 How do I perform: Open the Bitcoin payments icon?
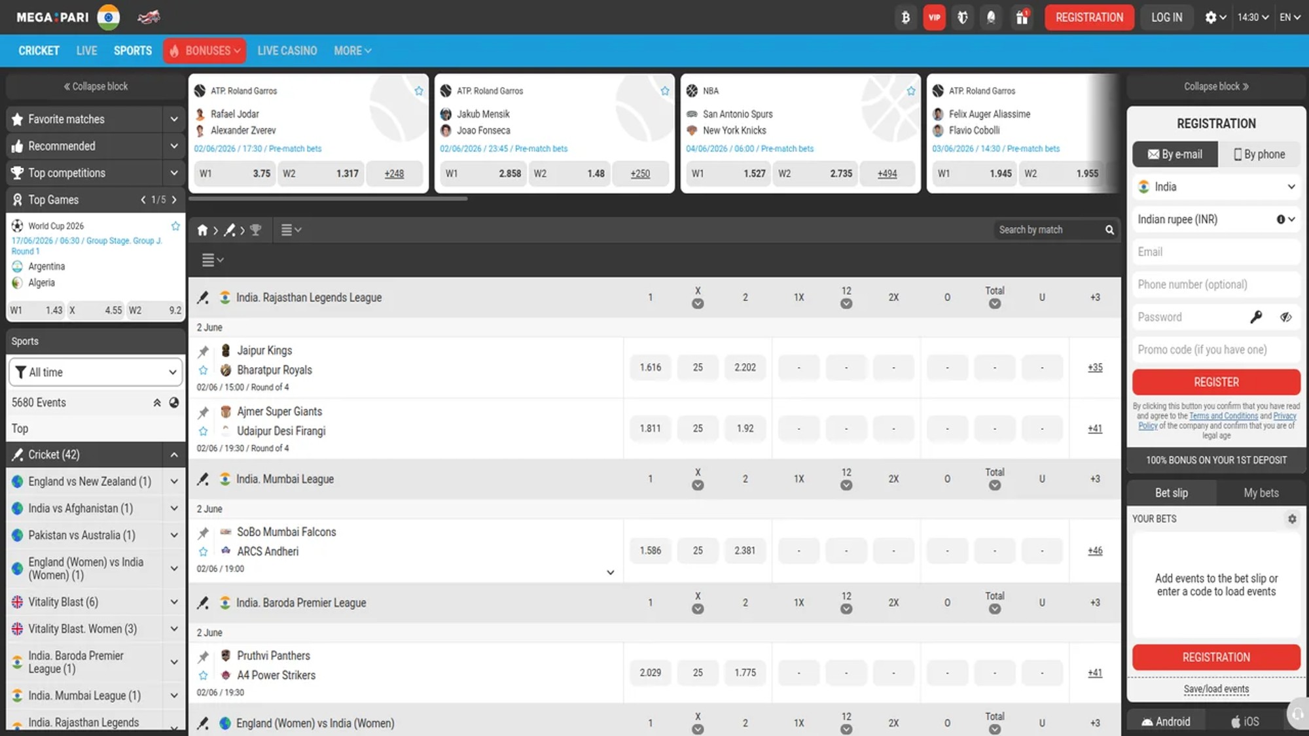[906, 18]
